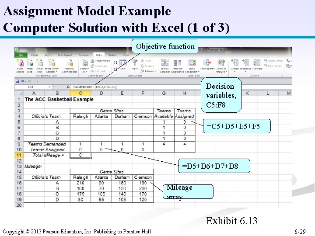This screenshot has width=315, height=236.
Task: Select row 11 header
Action: click(x=19, y=155)
